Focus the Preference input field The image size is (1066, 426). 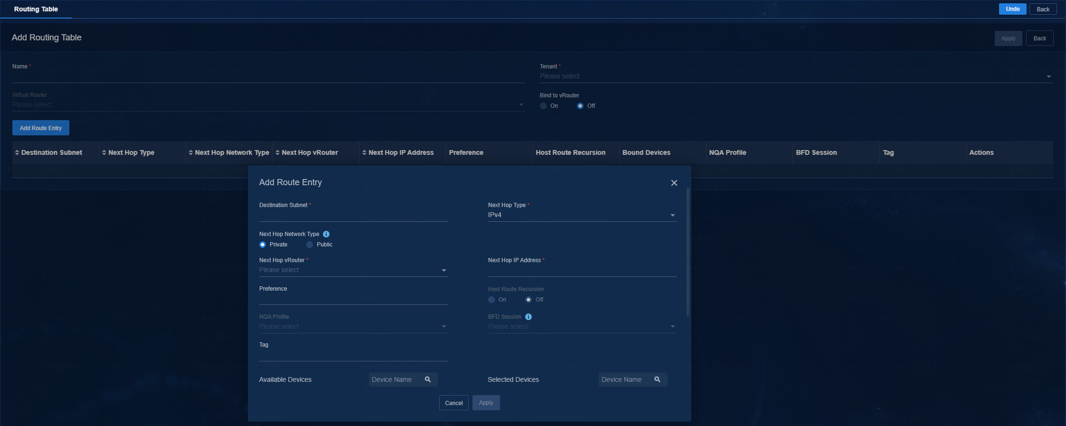(x=353, y=299)
